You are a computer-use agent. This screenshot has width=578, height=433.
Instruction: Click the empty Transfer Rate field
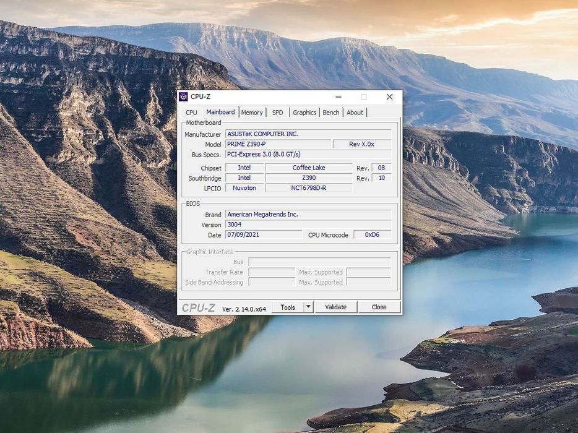click(272, 272)
